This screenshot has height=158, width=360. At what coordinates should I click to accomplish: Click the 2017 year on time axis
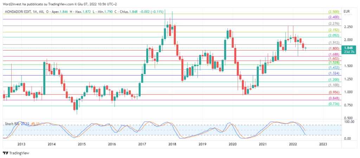coord(142,144)
